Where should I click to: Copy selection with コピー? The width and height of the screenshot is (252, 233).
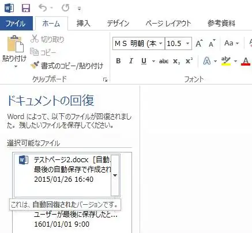43,52
